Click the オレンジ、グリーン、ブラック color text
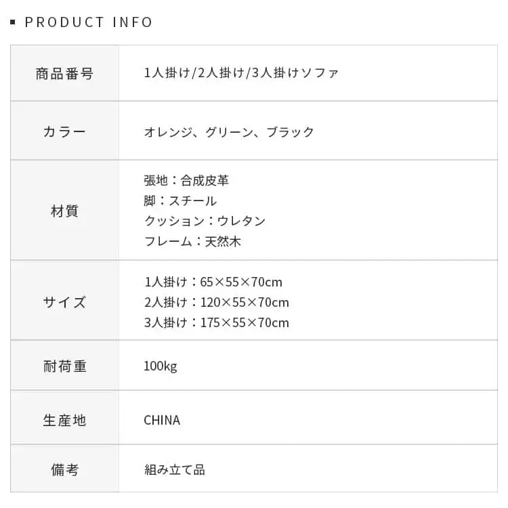 click(229, 131)
